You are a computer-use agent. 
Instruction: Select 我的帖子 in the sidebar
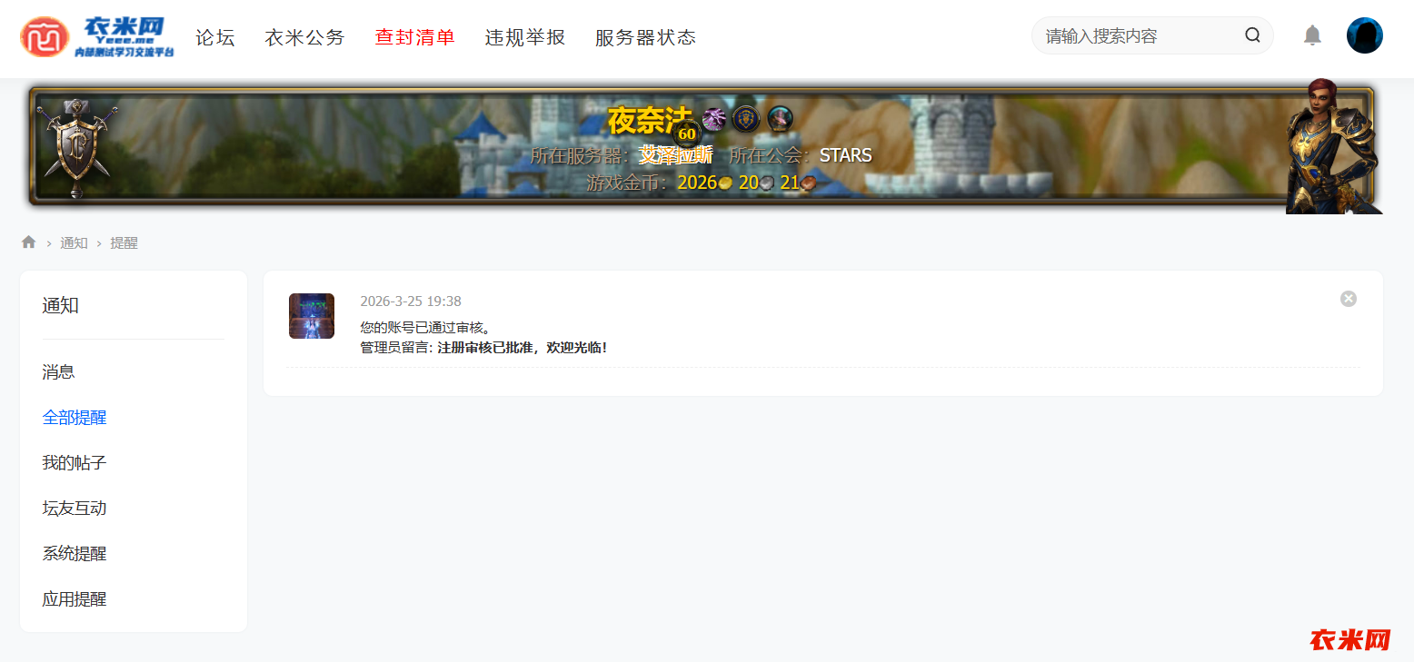pyautogui.click(x=75, y=462)
